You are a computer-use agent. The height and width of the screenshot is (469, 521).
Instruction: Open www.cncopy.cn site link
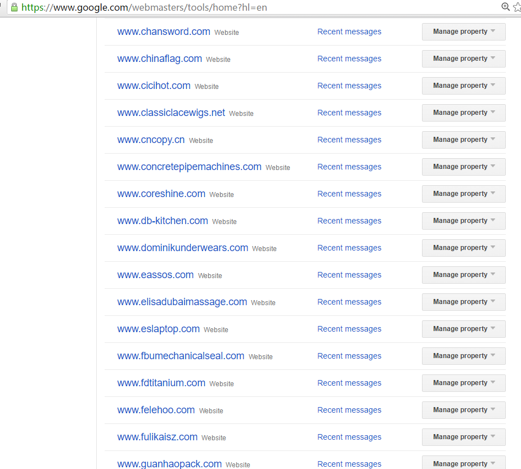(x=151, y=140)
